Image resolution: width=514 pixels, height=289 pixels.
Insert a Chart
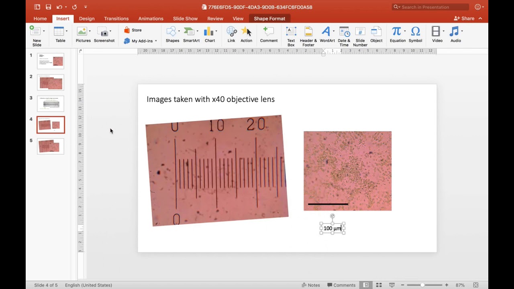(208, 31)
